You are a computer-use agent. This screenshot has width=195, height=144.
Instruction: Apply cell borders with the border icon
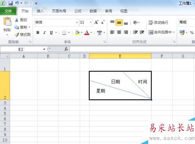click(x=64, y=33)
